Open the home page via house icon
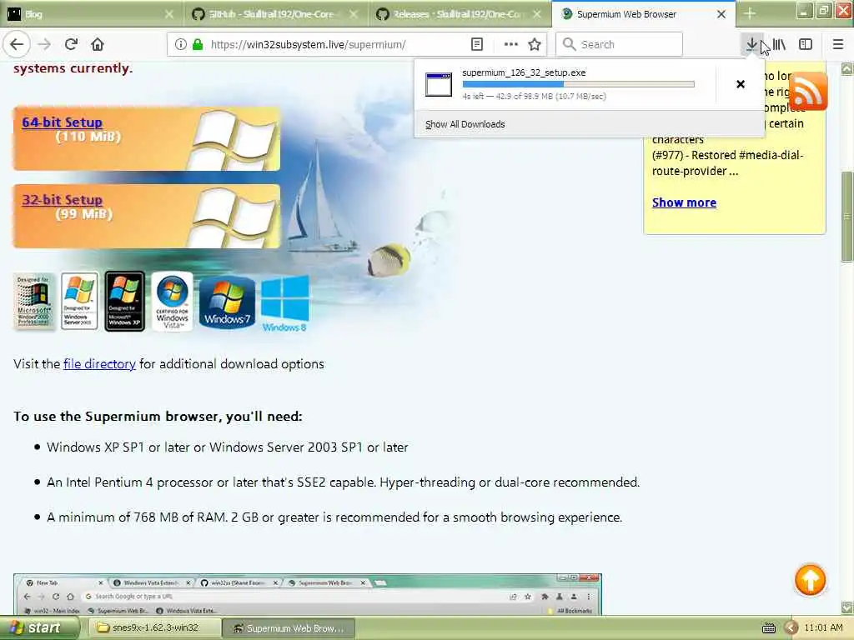854x640 pixels. click(98, 45)
